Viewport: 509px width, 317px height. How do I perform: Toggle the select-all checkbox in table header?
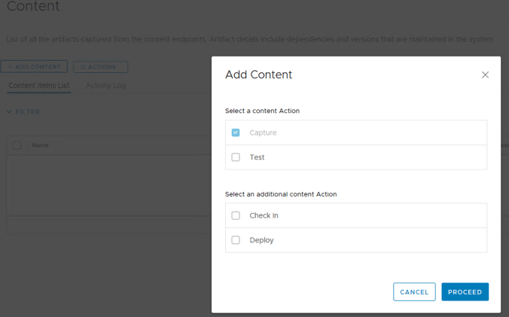17,145
